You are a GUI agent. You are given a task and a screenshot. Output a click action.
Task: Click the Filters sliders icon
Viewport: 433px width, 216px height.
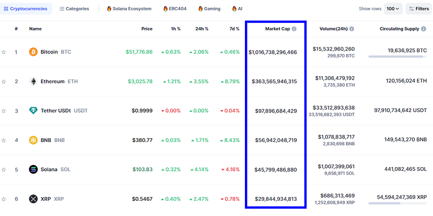point(411,9)
